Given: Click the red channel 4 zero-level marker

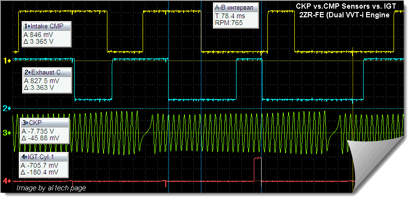Looking at the screenshot, I should 7,181.
